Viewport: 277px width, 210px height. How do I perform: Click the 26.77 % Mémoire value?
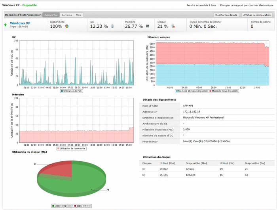pyautogui.click(x=134, y=27)
